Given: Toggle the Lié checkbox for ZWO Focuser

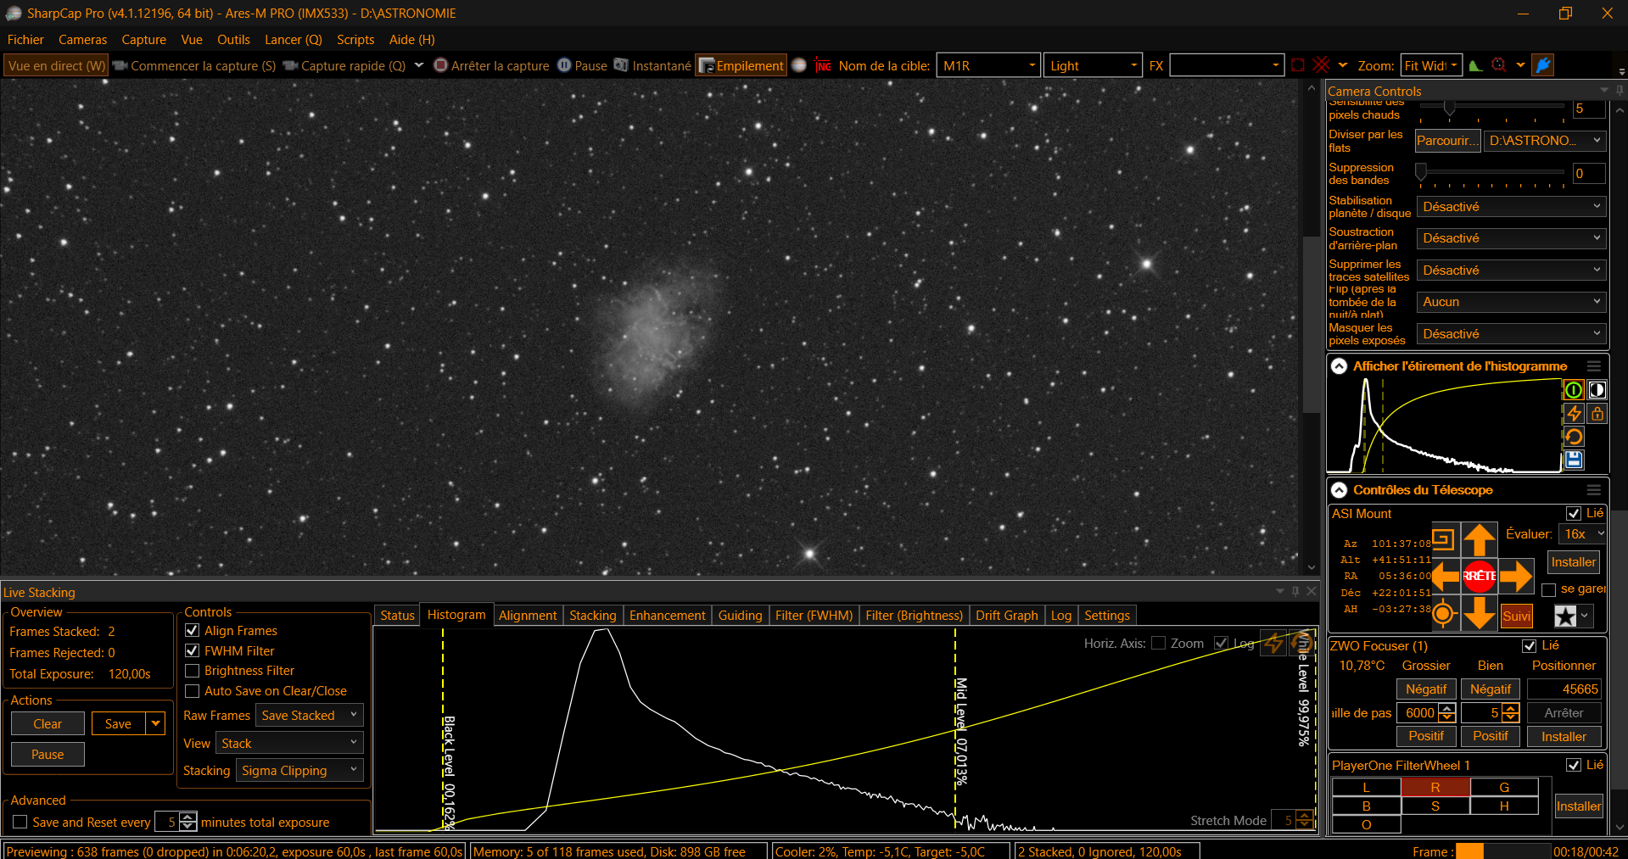Looking at the screenshot, I should 1530,645.
